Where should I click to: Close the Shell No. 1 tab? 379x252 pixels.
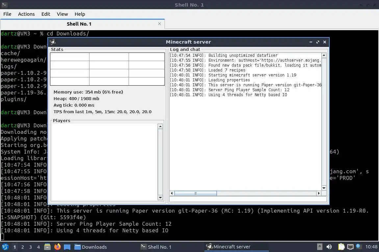(160, 24)
